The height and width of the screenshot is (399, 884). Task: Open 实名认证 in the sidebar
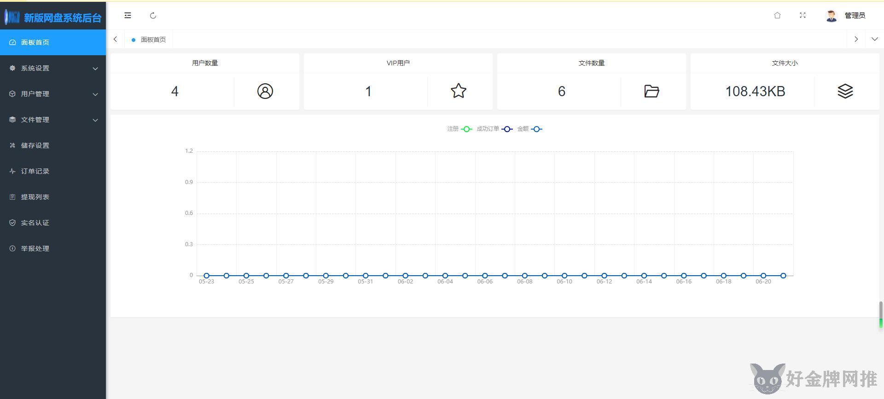point(53,223)
